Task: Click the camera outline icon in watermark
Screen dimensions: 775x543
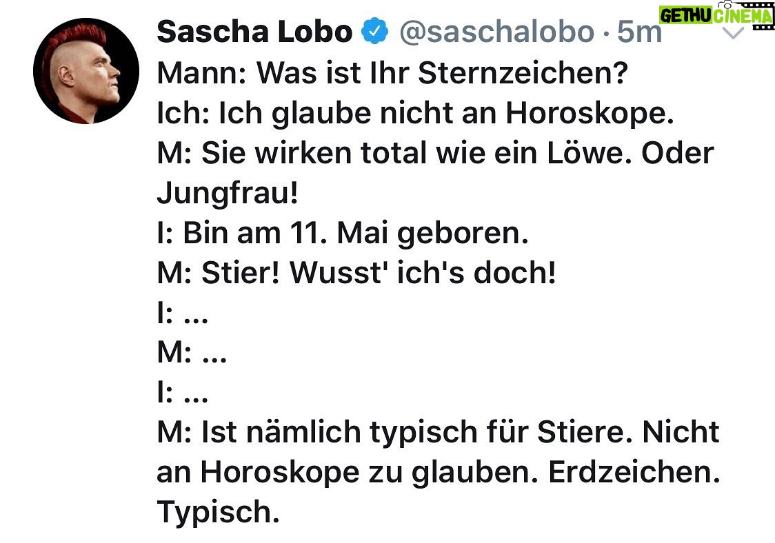Action: 727,4
